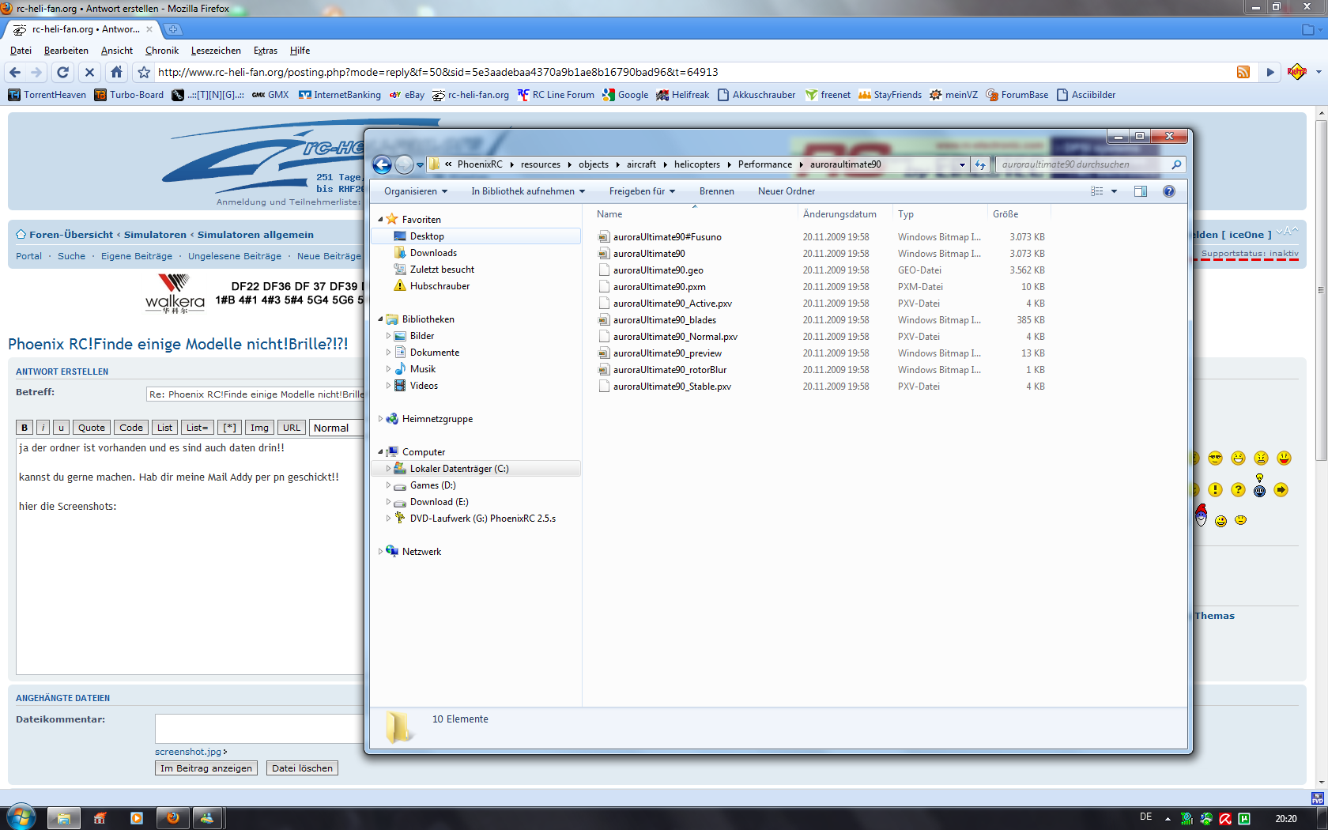Select Hubschrauber favorite with warning icon
1328x830 pixels.
pos(440,286)
